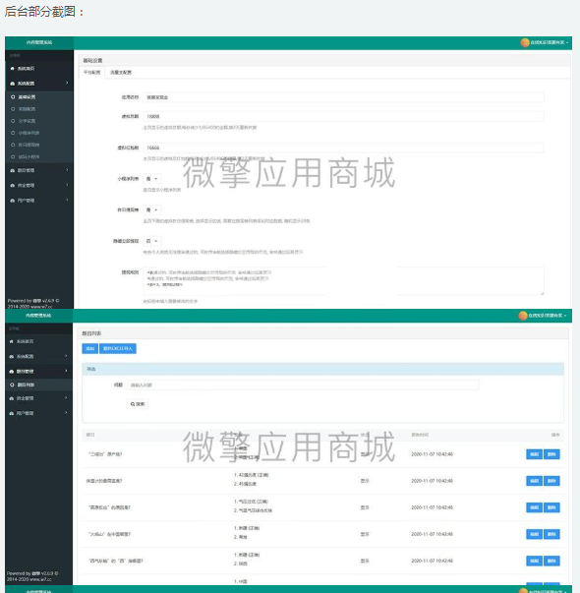Click the field containing 18888
The image size is (580, 593).
coord(343,116)
